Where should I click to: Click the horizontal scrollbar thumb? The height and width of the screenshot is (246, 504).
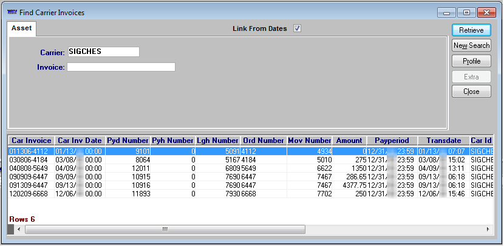[164, 230]
